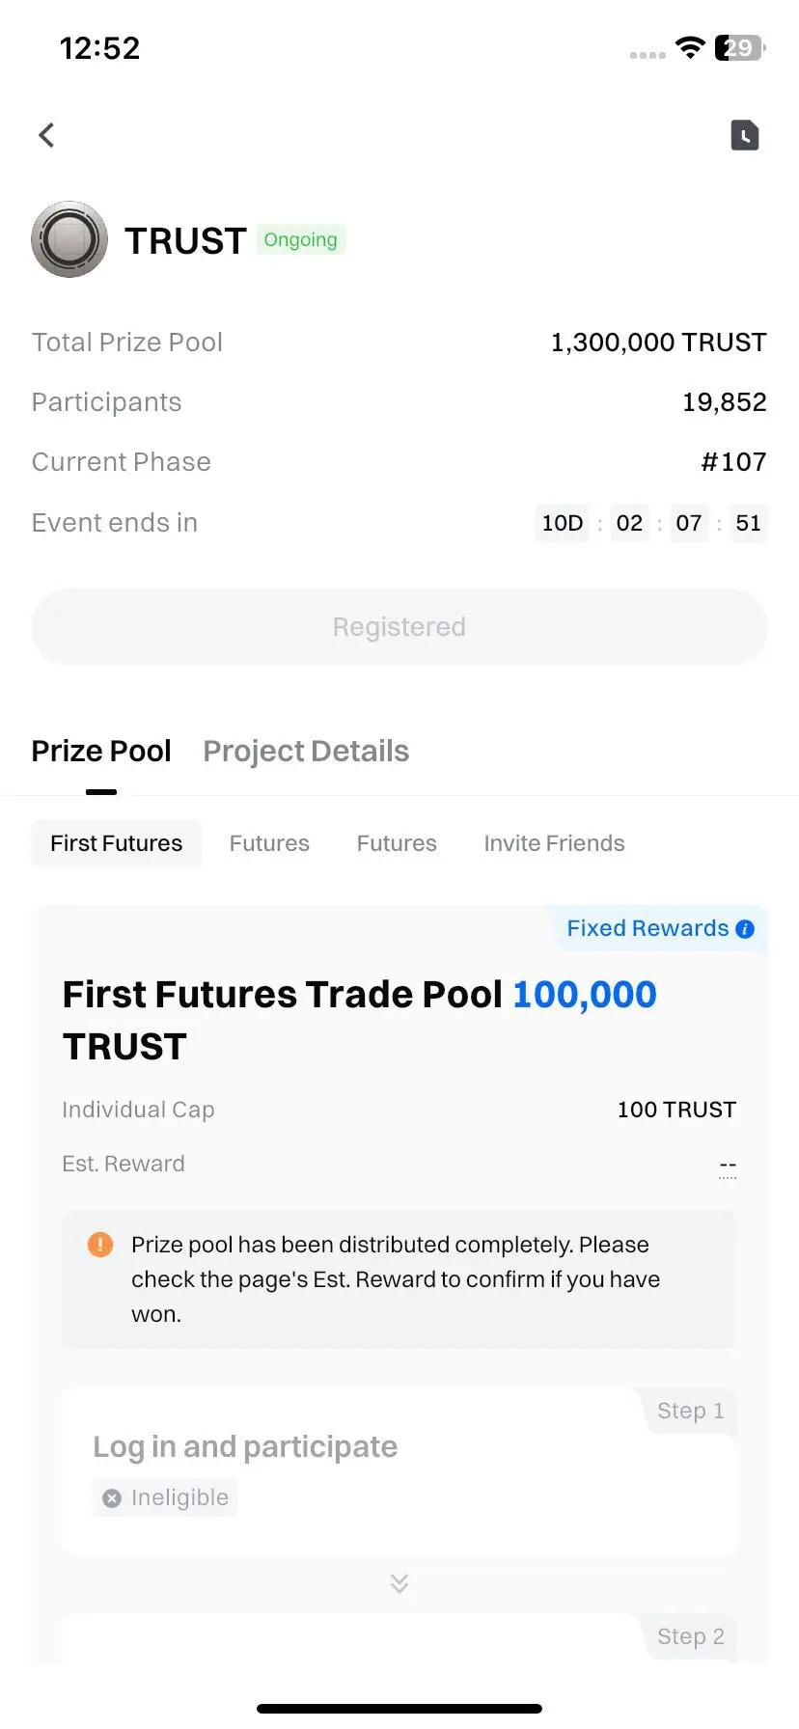Viewport: 799px width, 1729px height.
Task: Tap the Fixed Rewards label
Action: click(x=647, y=928)
